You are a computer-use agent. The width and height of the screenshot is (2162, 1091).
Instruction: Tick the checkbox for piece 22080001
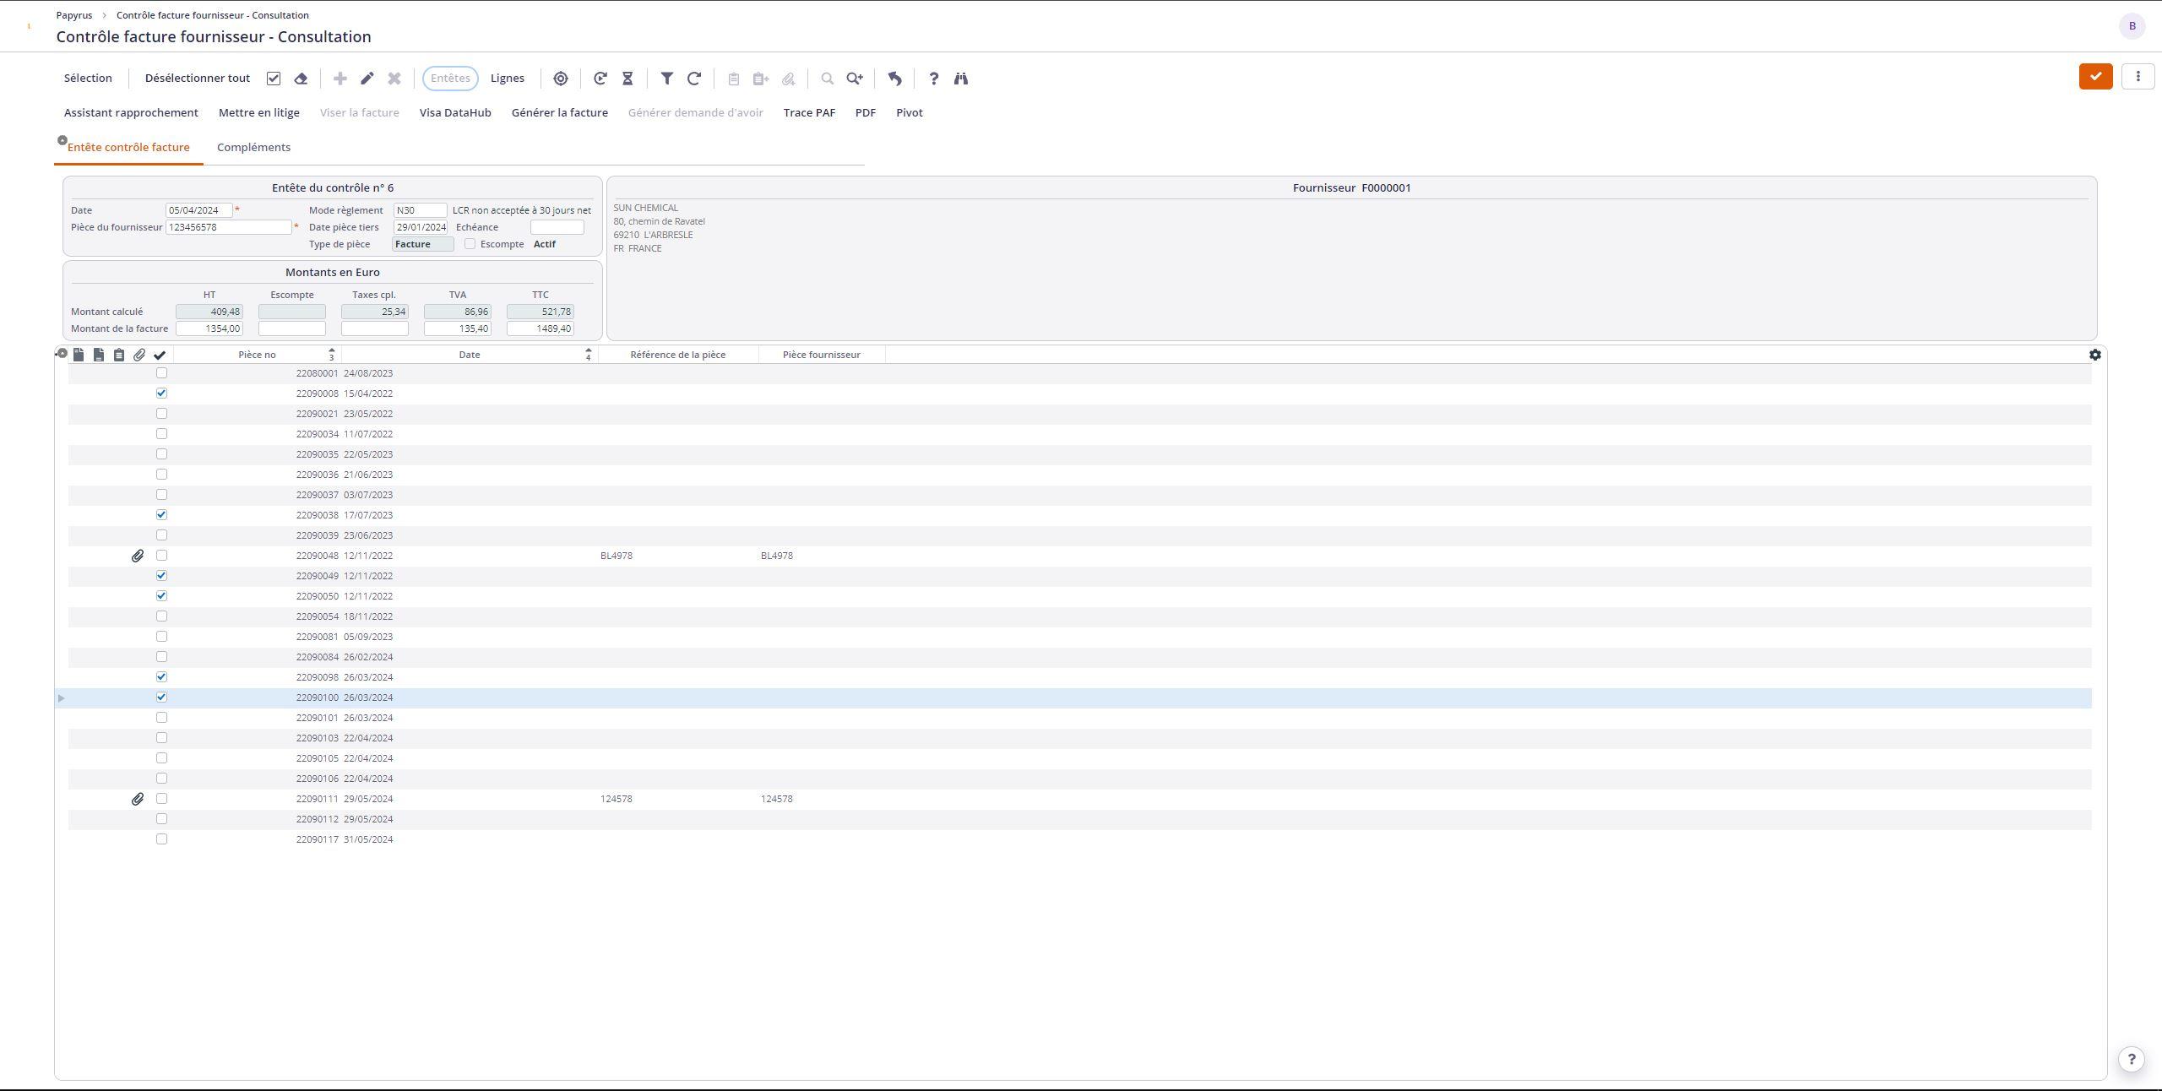coord(162,373)
